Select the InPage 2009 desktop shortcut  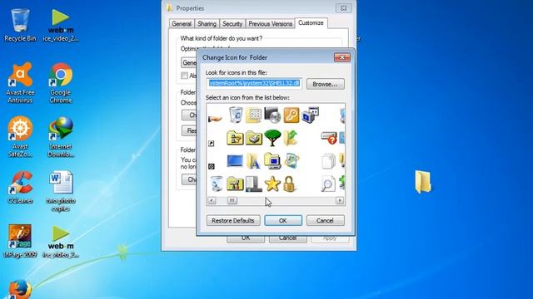pos(20,241)
